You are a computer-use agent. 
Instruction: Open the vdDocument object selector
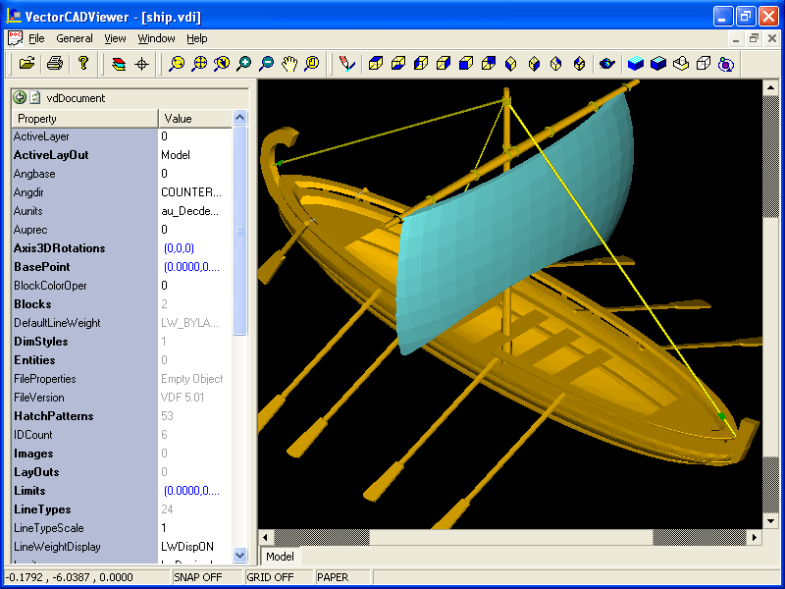[x=78, y=97]
